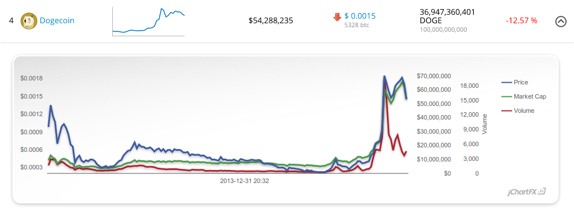This screenshot has width=574, height=221.
Task: Click the 6,000 volume axis label
Action: pyautogui.click(x=471, y=144)
